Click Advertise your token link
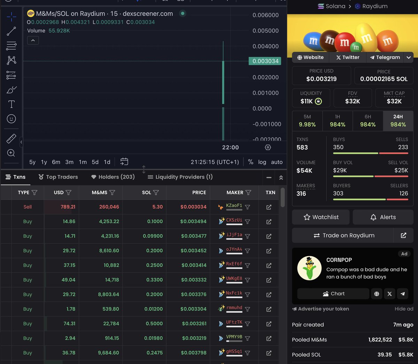 (320, 309)
